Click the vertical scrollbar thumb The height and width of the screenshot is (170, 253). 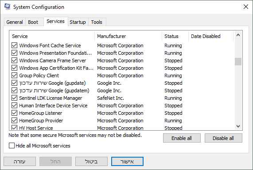(238, 62)
